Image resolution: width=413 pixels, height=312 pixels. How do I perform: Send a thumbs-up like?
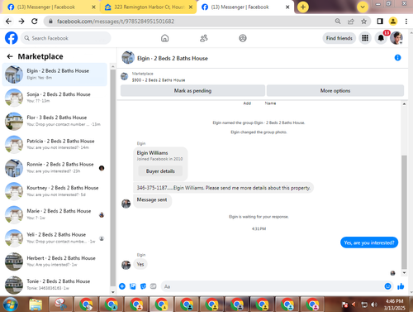pyautogui.click(x=401, y=286)
